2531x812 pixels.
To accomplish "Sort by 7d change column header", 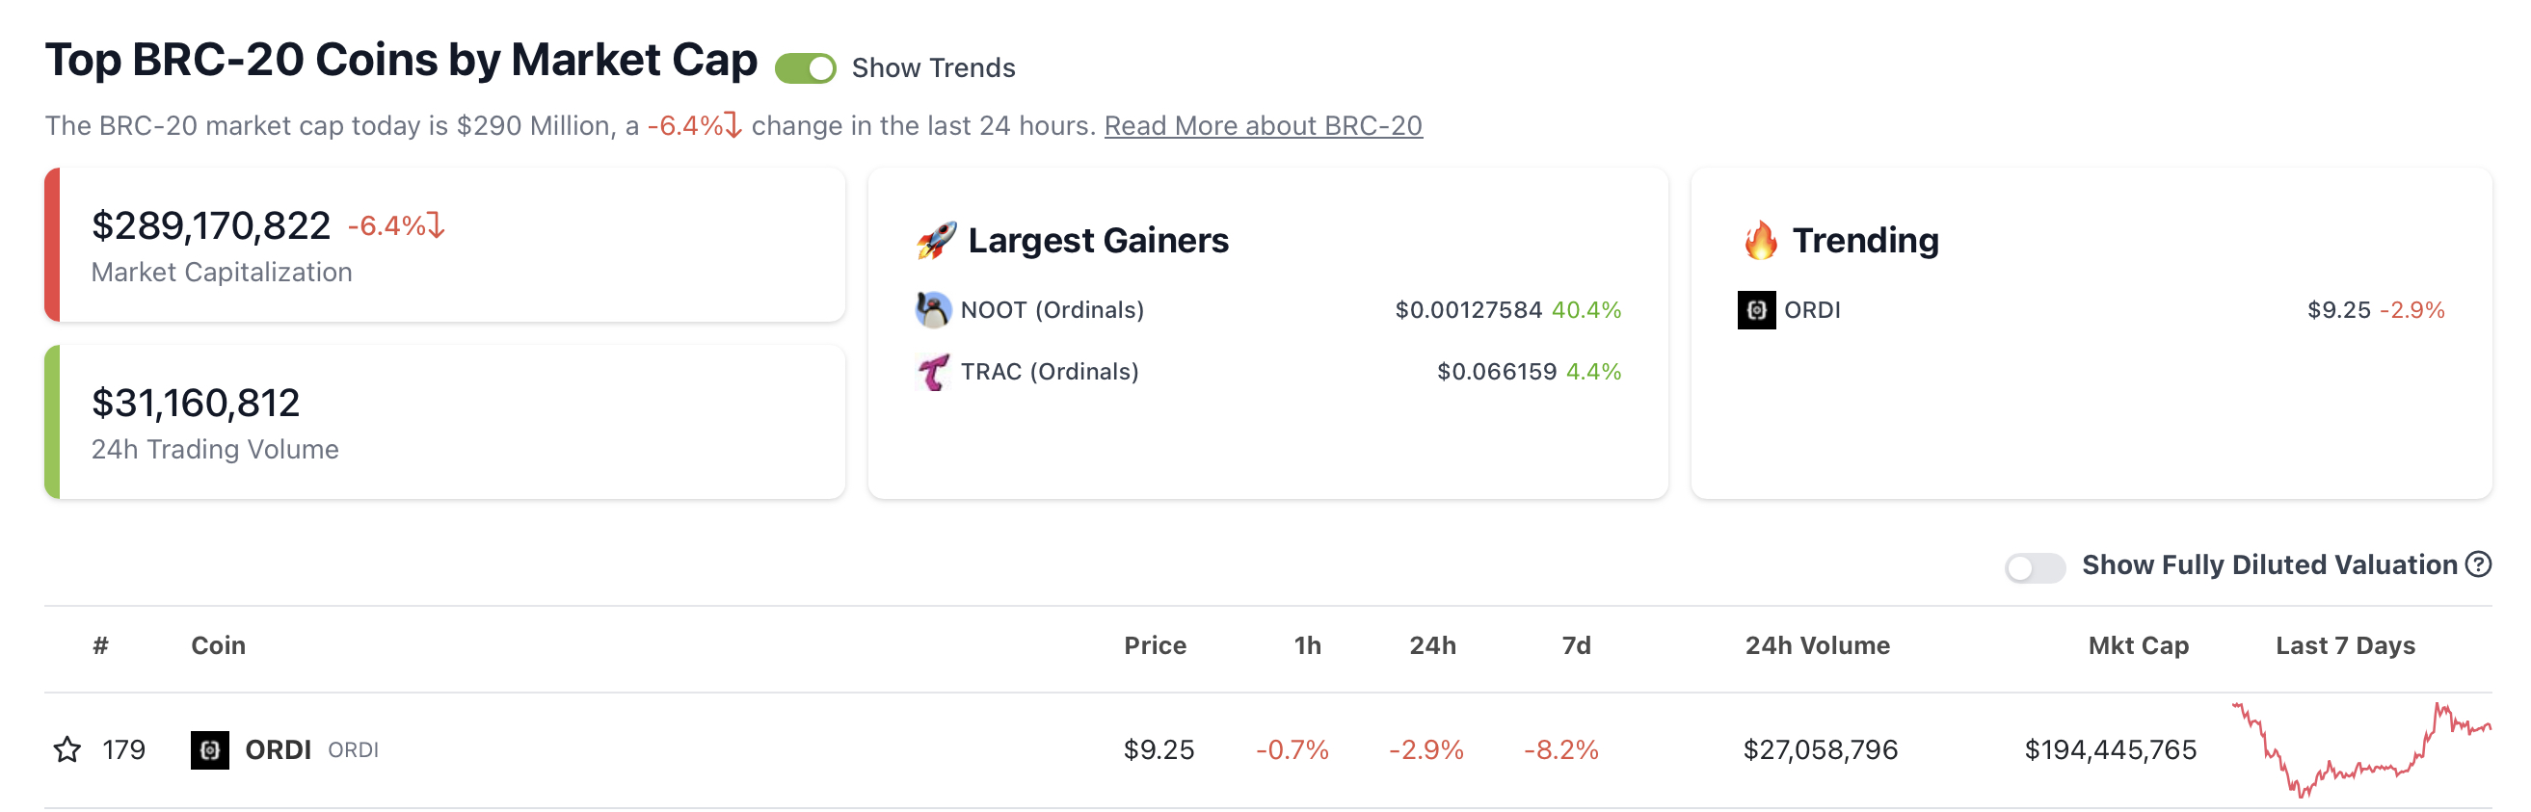I will [1576, 645].
